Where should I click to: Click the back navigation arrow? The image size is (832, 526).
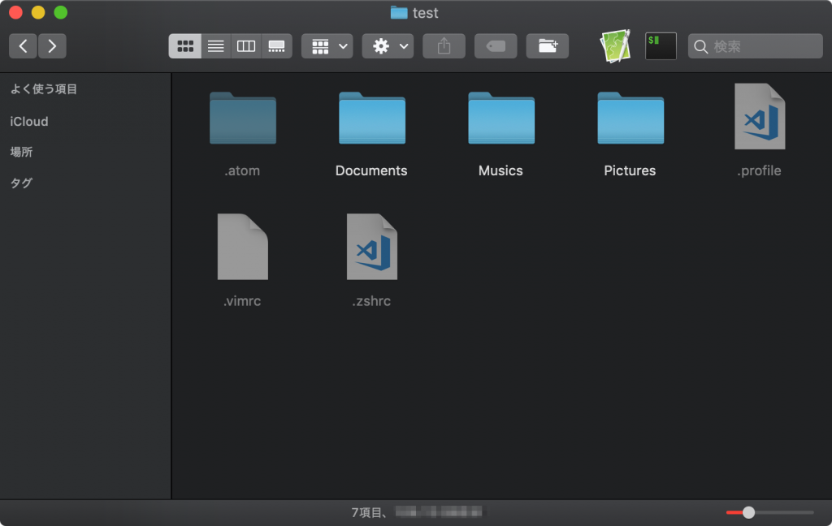click(x=23, y=46)
